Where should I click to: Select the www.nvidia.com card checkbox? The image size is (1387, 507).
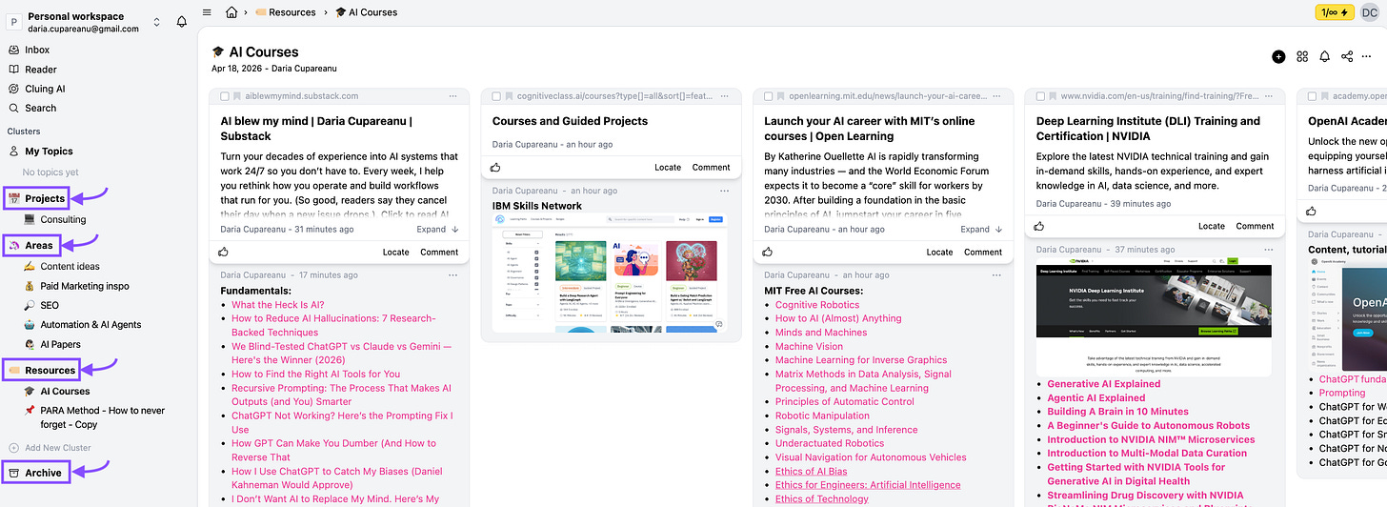1040,96
